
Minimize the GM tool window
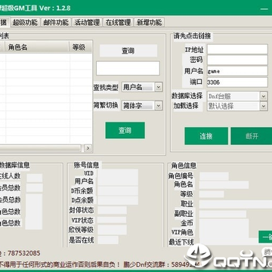coord(264,8)
